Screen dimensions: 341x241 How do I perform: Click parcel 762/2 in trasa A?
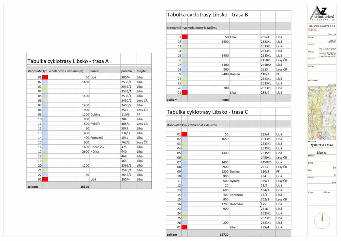coord(125,142)
